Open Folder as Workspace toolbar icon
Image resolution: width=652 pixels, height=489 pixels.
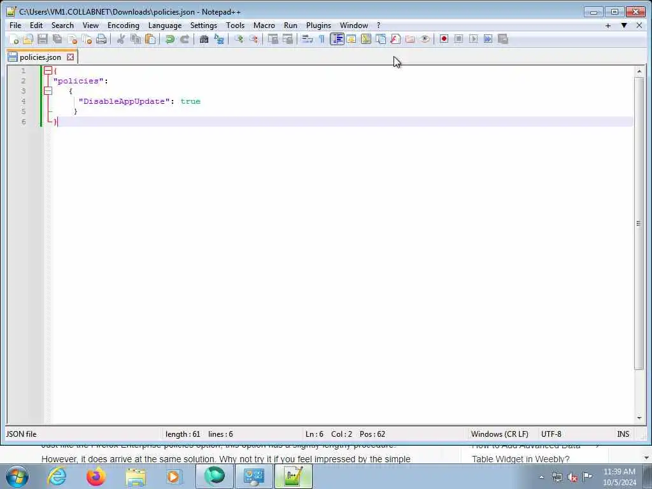click(x=410, y=39)
